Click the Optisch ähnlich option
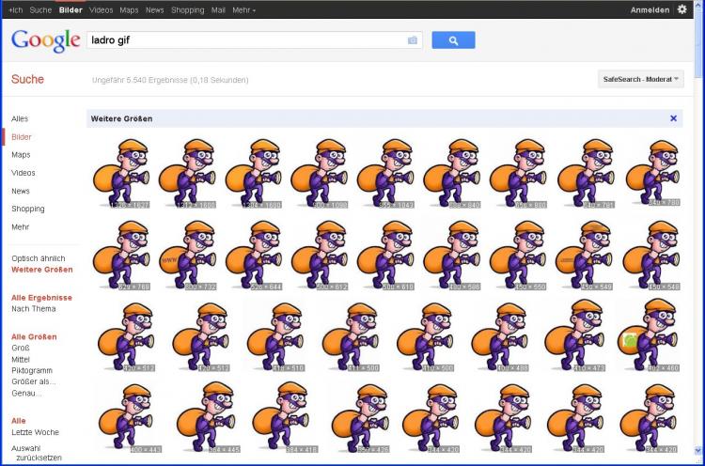This screenshot has width=705, height=466. coord(39,258)
